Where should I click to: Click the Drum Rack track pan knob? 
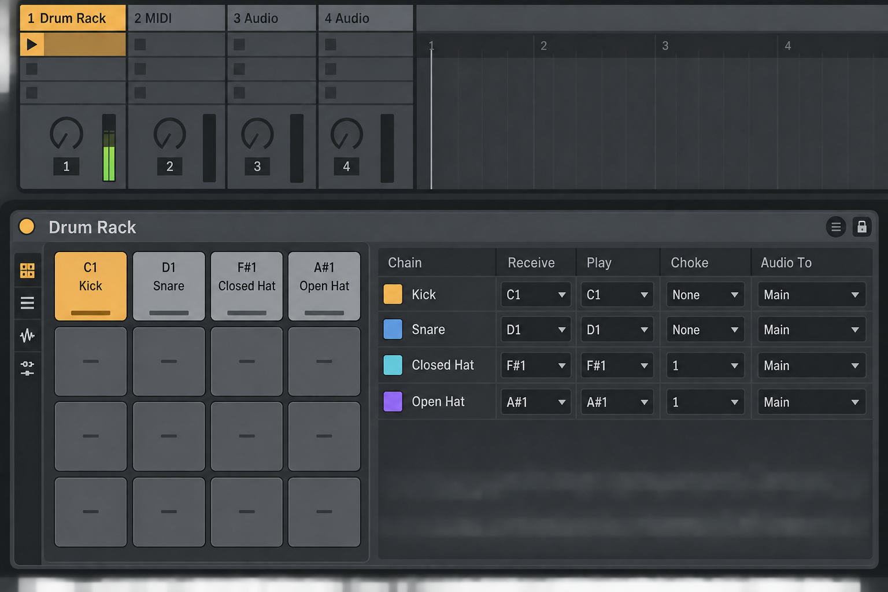66,134
